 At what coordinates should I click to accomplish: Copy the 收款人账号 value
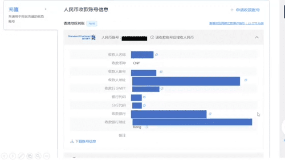[161, 72]
